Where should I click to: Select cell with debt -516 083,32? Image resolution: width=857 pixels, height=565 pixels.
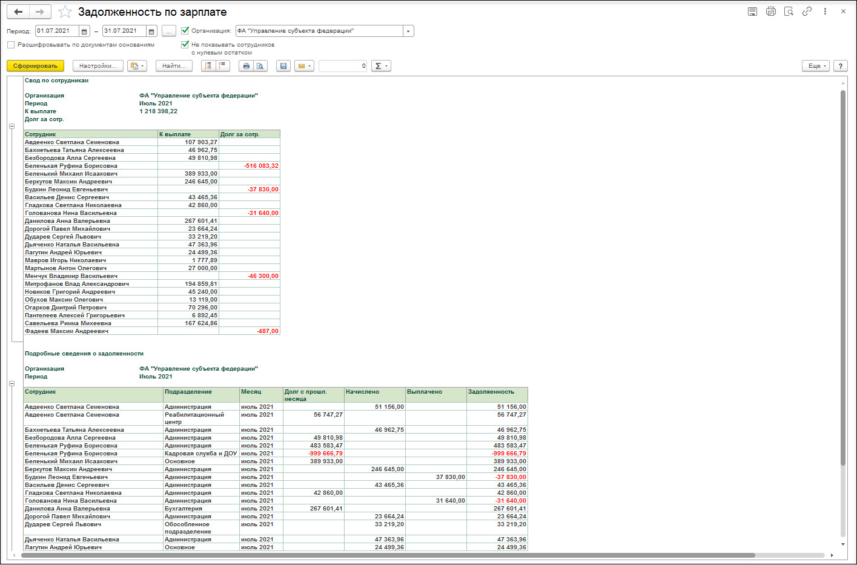(250, 166)
